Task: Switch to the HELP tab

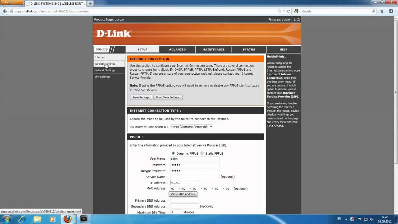Action: coord(284,49)
